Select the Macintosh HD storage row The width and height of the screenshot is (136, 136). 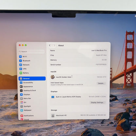click(x=78, y=115)
